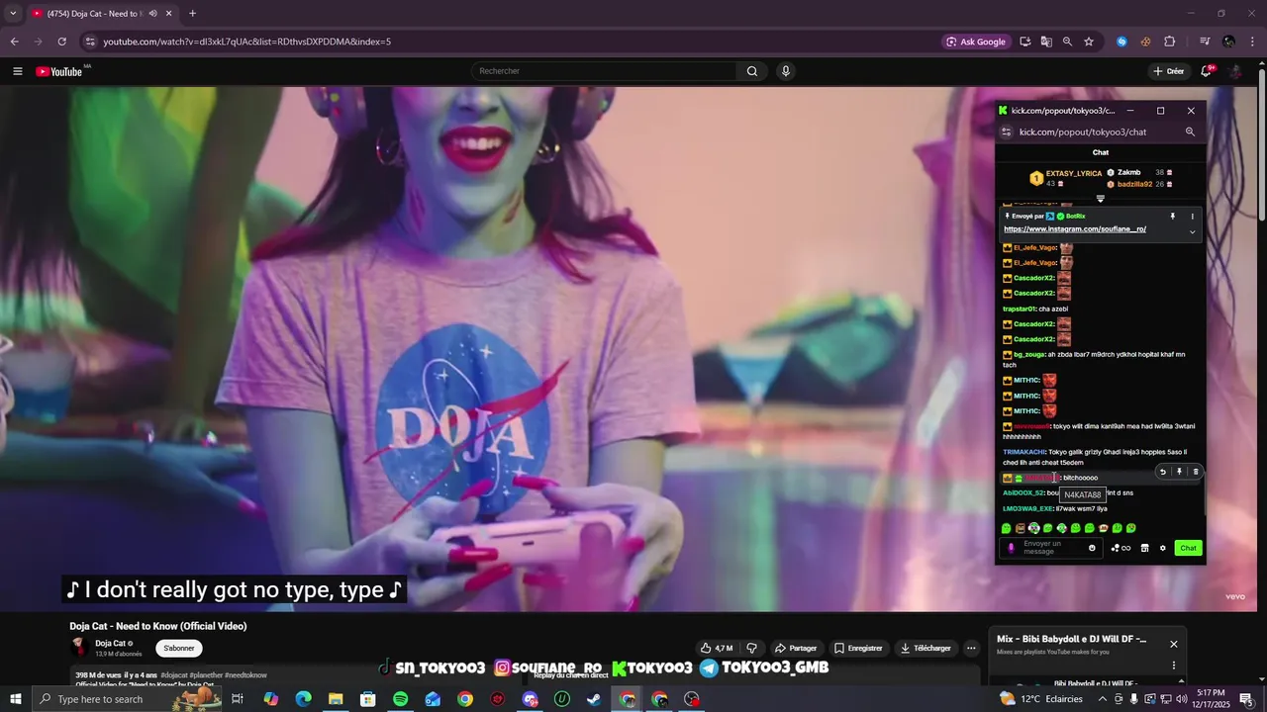
Task: Click the YouTube address bar URL
Action: (247, 42)
